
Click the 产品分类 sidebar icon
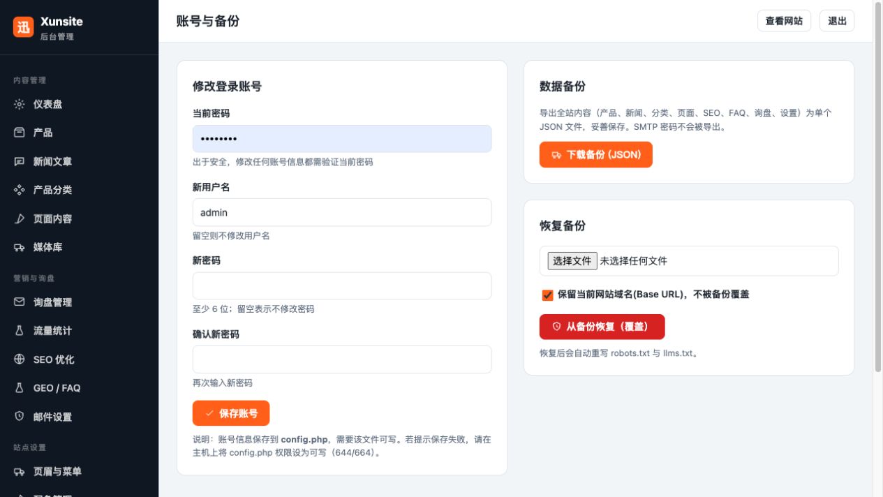click(x=20, y=190)
